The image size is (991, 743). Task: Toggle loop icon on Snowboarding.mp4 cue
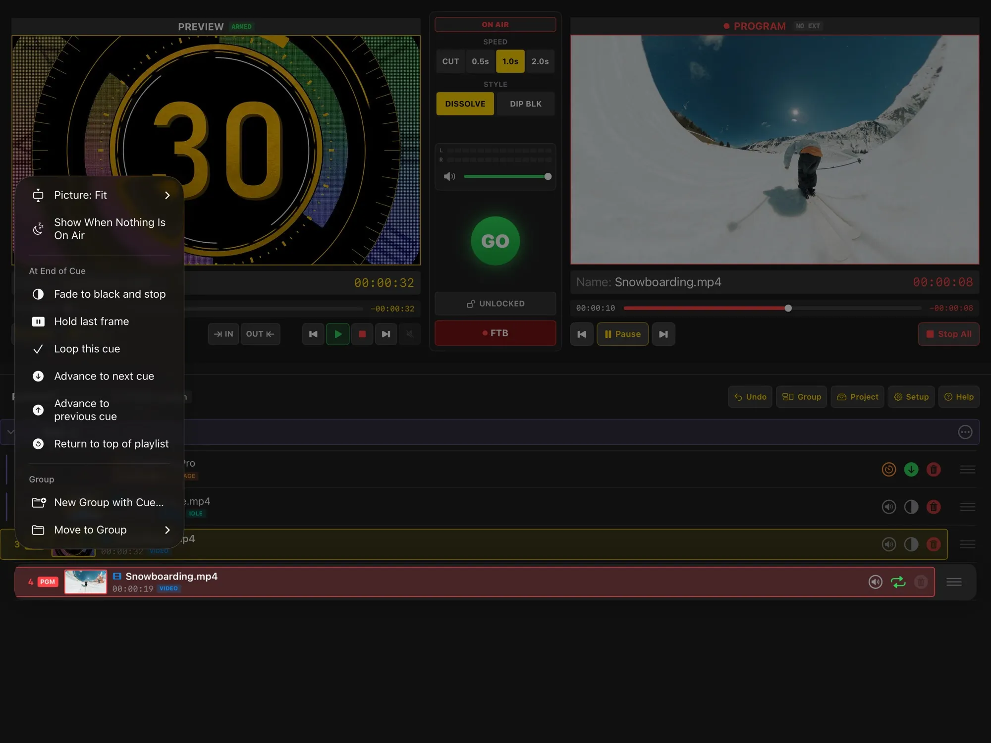click(898, 582)
